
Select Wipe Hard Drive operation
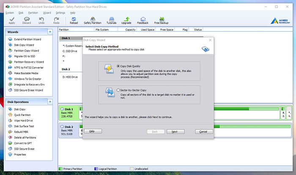pos(23,121)
